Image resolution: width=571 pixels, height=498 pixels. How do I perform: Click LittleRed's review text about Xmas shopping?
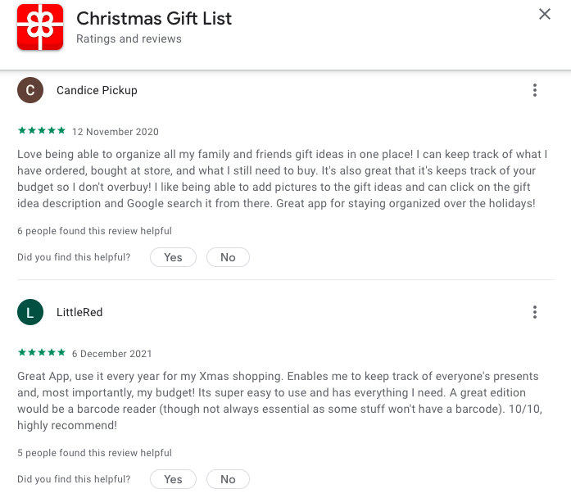pyautogui.click(x=279, y=401)
